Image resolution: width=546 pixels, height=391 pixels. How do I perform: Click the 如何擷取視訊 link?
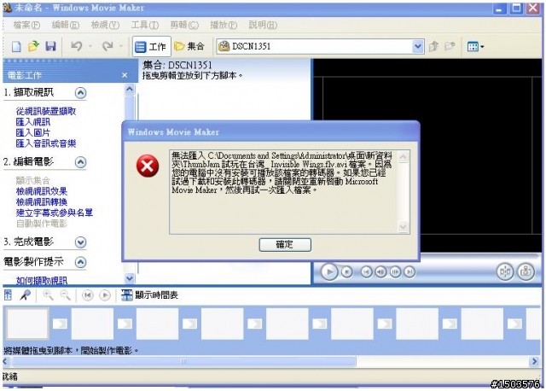tap(42, 281)
